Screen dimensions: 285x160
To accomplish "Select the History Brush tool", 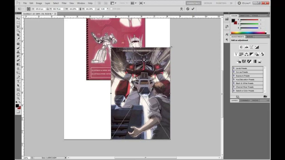I will click(18, 56).
